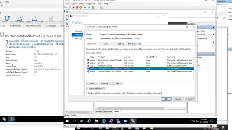Click the green Reset VM icon

pos(88,8)
